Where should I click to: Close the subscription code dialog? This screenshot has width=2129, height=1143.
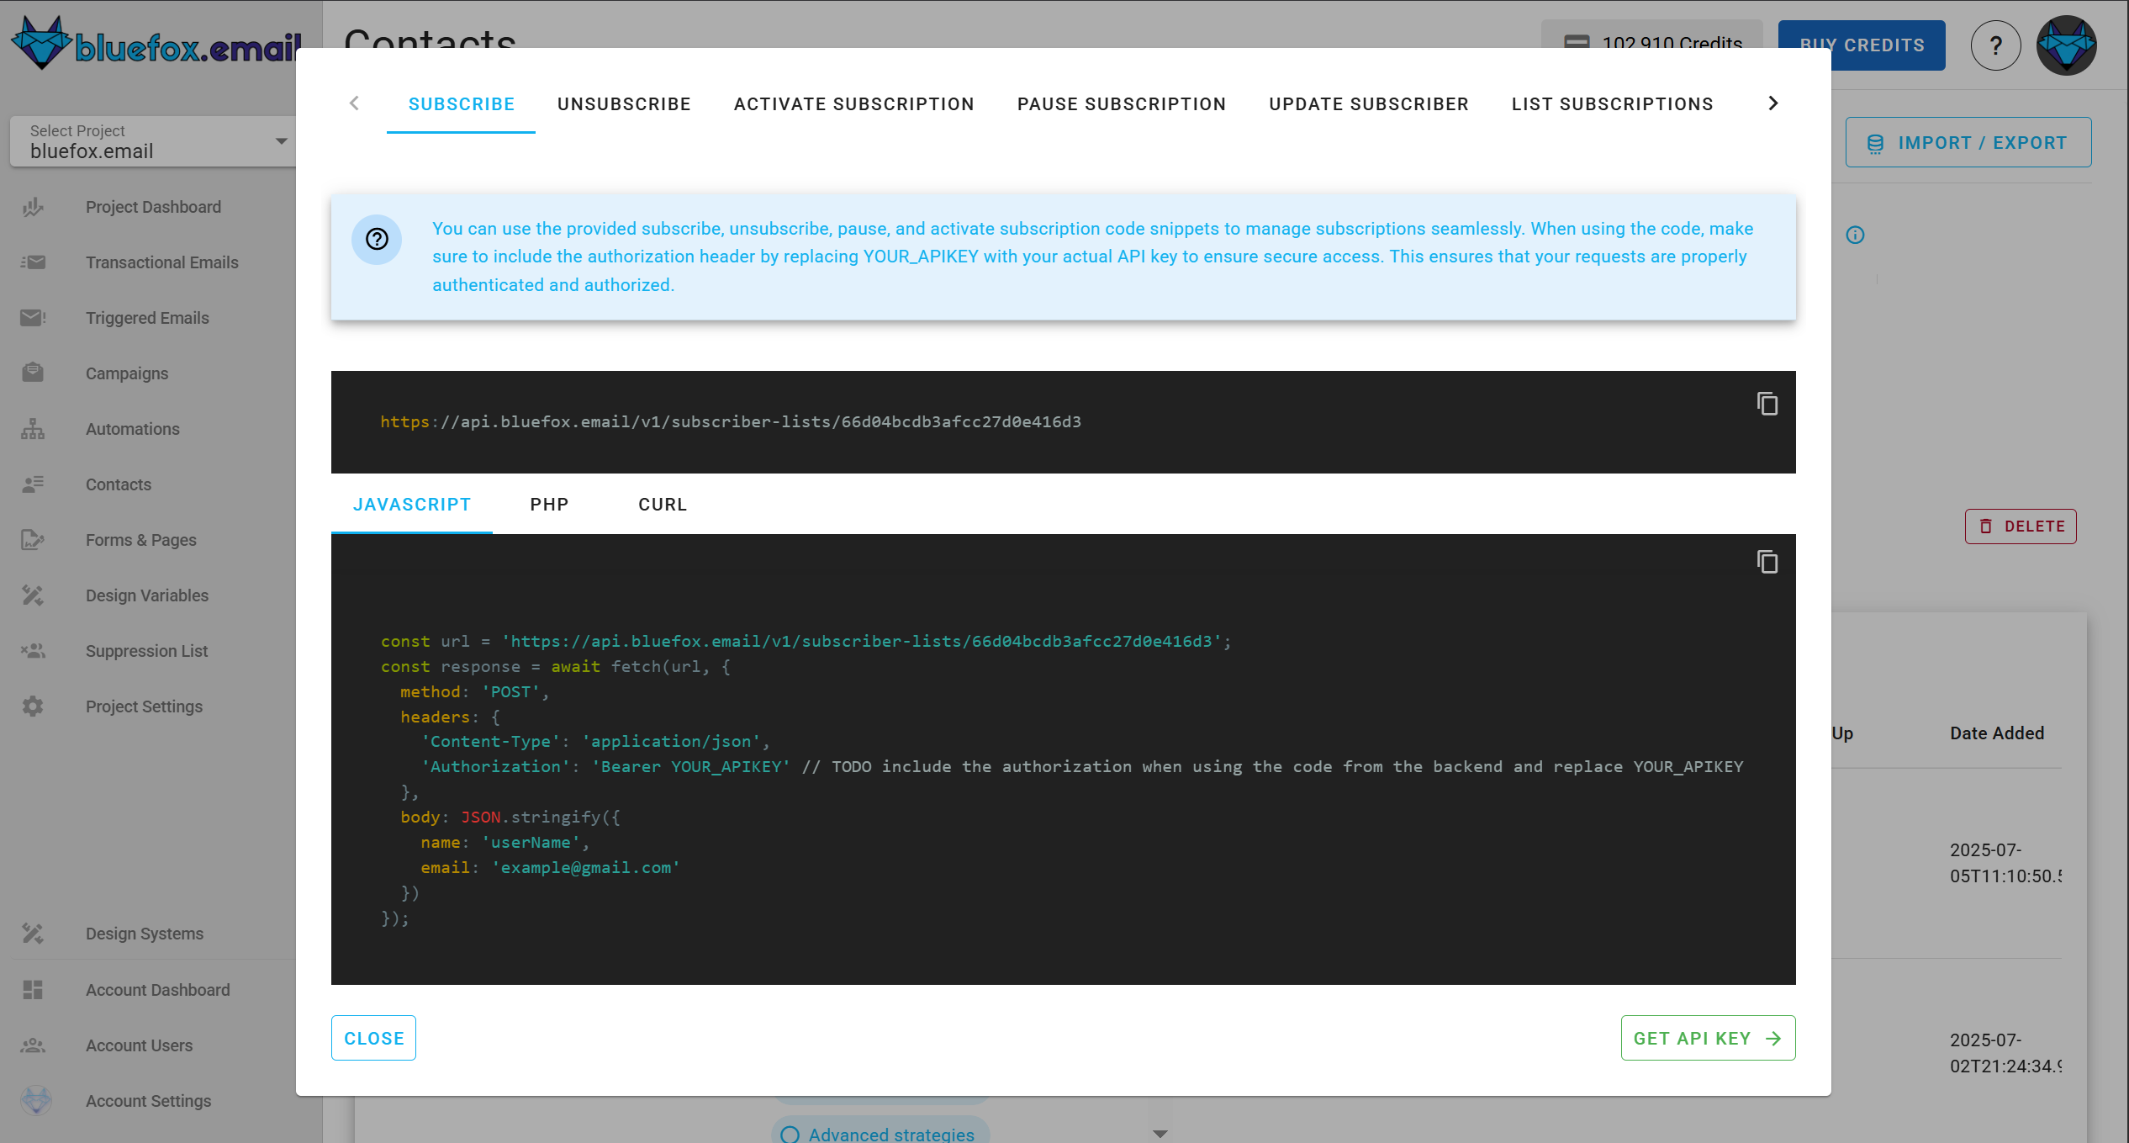(373, 1038)
